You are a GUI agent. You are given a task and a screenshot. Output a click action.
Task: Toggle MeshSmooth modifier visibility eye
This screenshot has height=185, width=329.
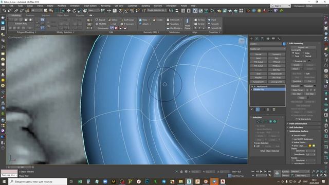pyautogui.click(x=252, y=86)
